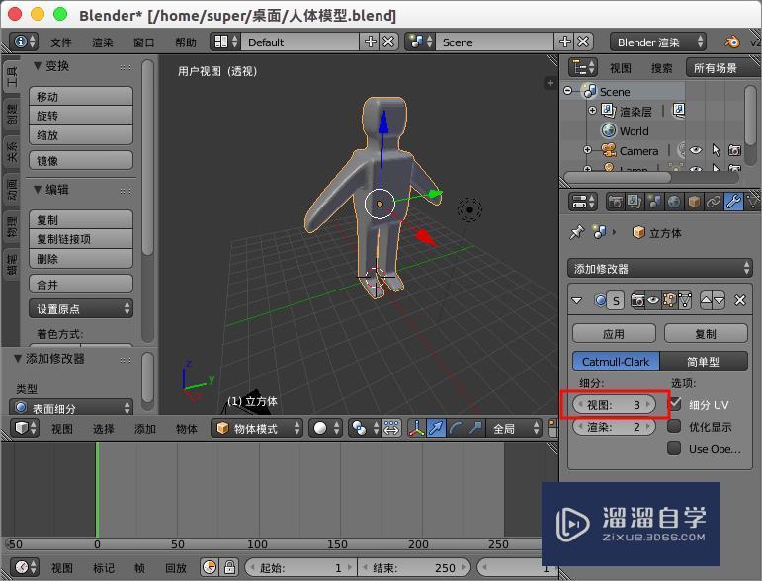
Task: Click the 3D manipulator widget toggle
Action: click(416, 428)
